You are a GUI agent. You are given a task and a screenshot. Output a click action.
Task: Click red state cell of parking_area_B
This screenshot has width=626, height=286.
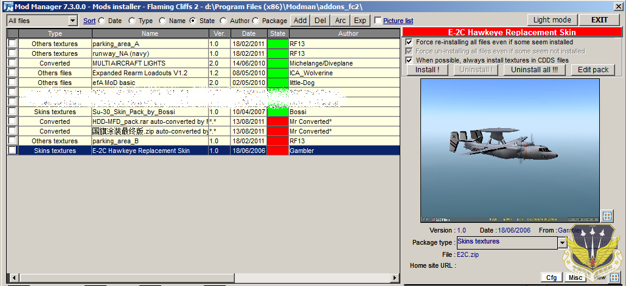[x=278, y=141]
